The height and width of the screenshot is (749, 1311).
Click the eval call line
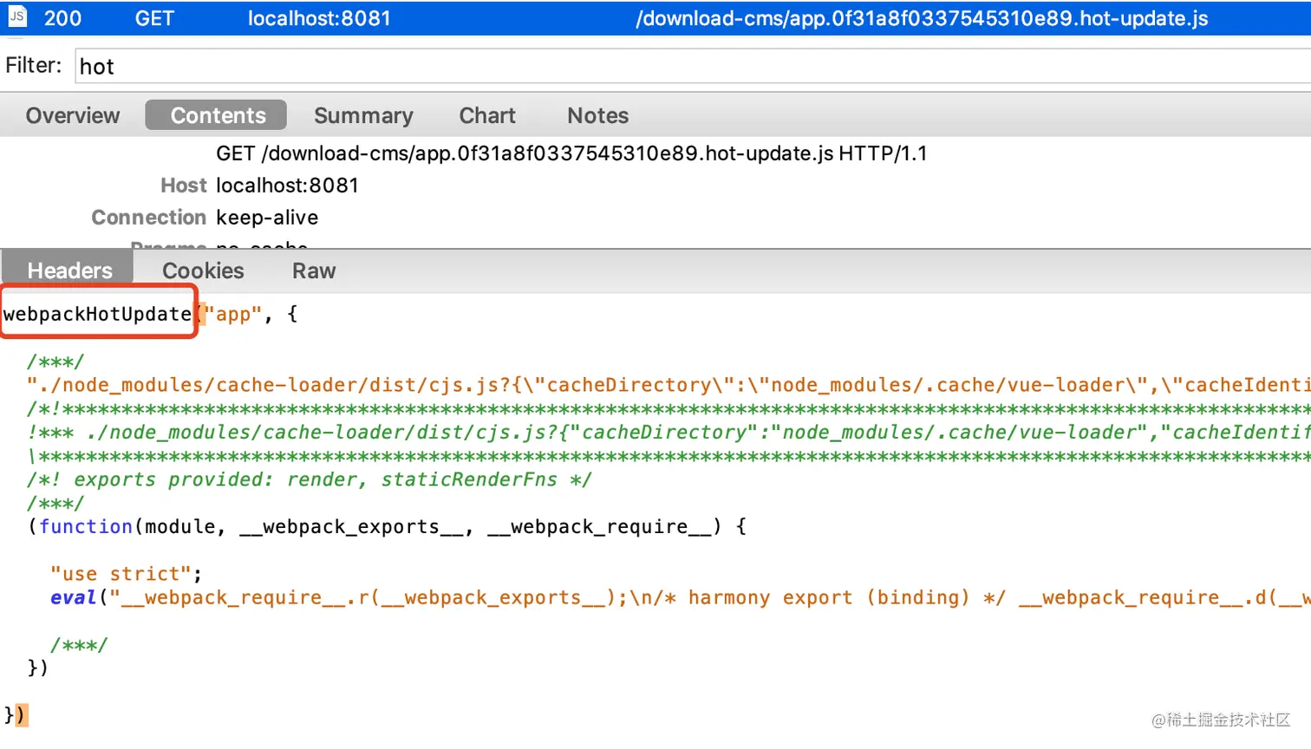(681, 597)
